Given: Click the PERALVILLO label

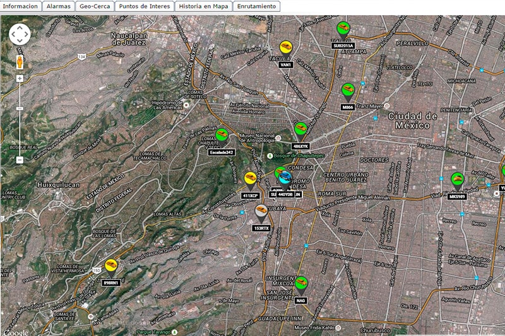Looking at the screenshot, I should tap(413, 43).
